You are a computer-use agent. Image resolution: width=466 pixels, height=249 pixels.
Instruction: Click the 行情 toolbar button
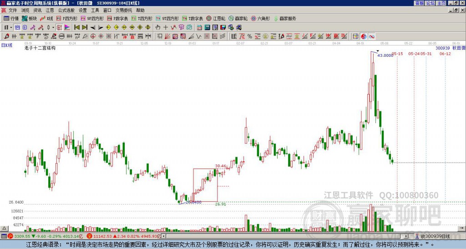pyautogui.click(x=11, y=18)
